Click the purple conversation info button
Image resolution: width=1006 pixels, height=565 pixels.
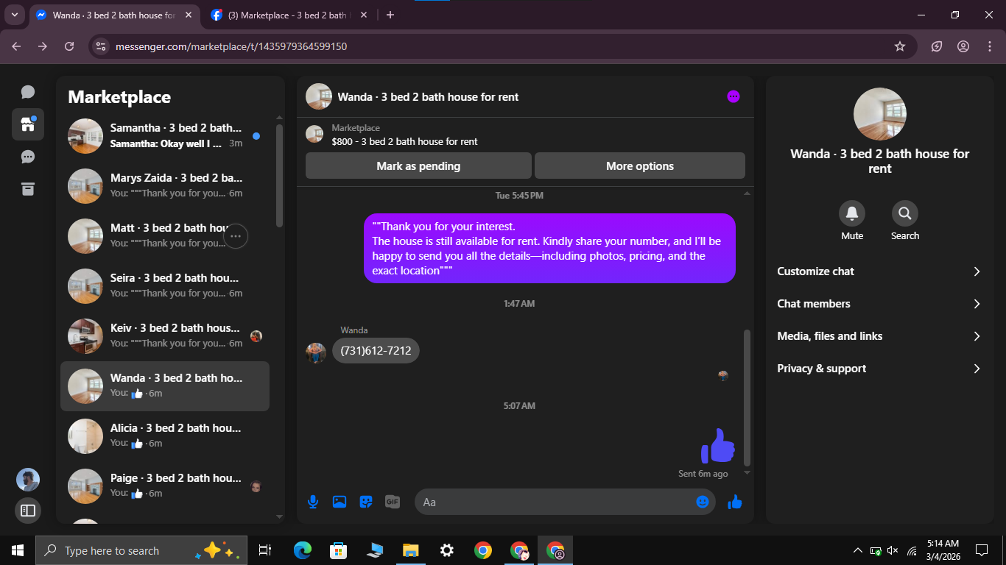click(x=733, y=96)
